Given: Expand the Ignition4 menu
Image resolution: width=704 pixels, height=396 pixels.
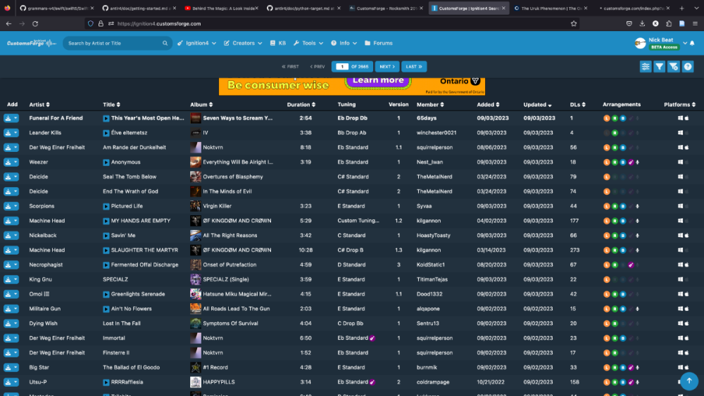Looking at the screenshot, I should (196, 43).
